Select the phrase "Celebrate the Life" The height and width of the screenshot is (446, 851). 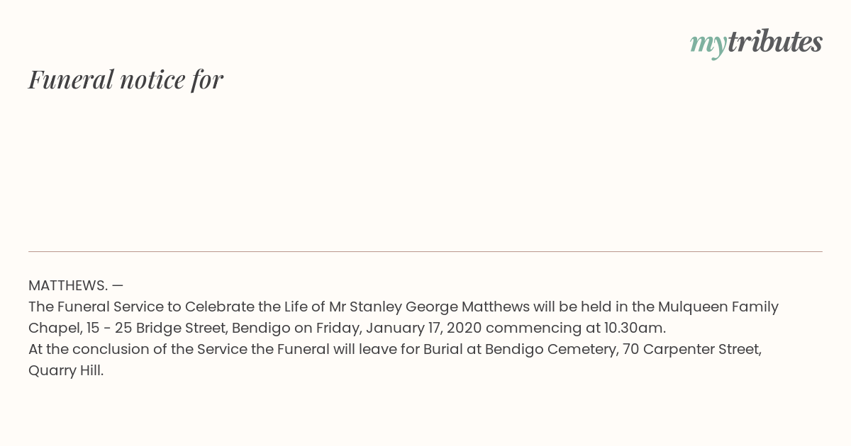point(247,307)
